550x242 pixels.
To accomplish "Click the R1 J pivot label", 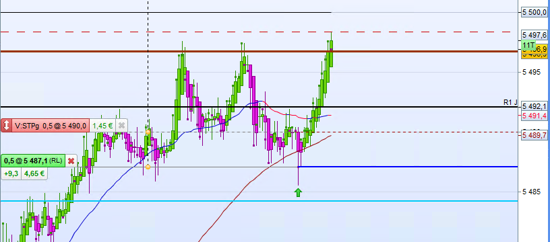I will (510, 102).
